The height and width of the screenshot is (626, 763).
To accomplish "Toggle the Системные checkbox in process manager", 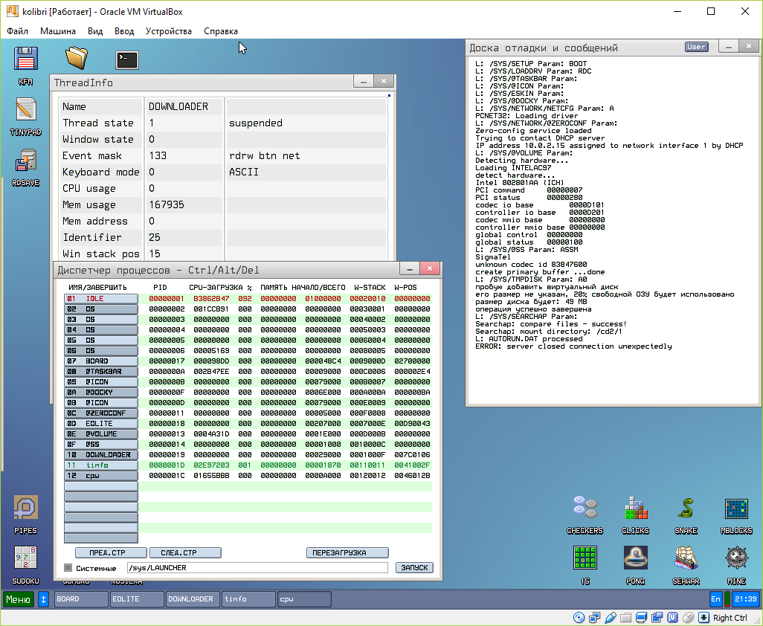I will click(x=68, y=568).
